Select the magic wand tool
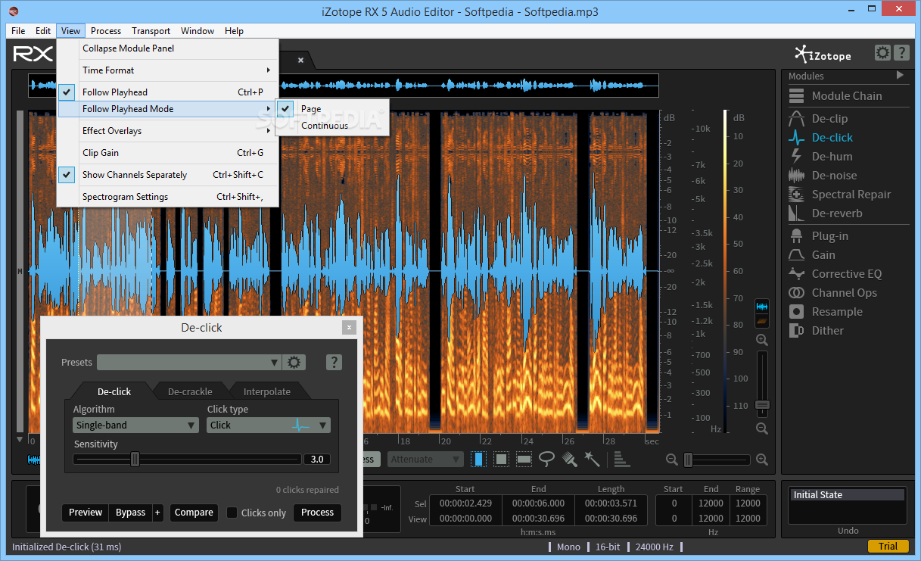This screenshot has height=561, width=921. 592,460
